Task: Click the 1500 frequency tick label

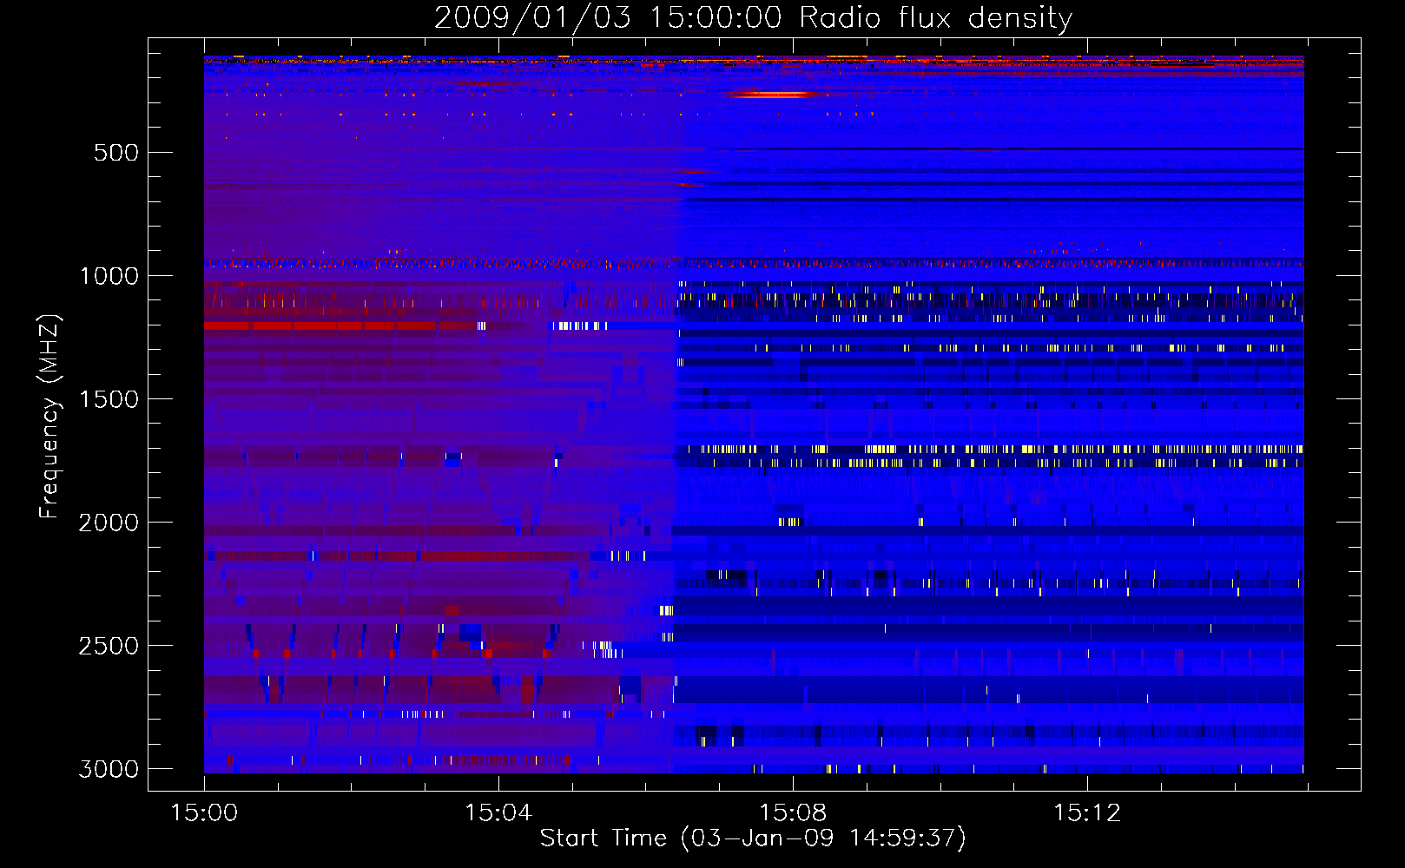Action: coord(109,399)
